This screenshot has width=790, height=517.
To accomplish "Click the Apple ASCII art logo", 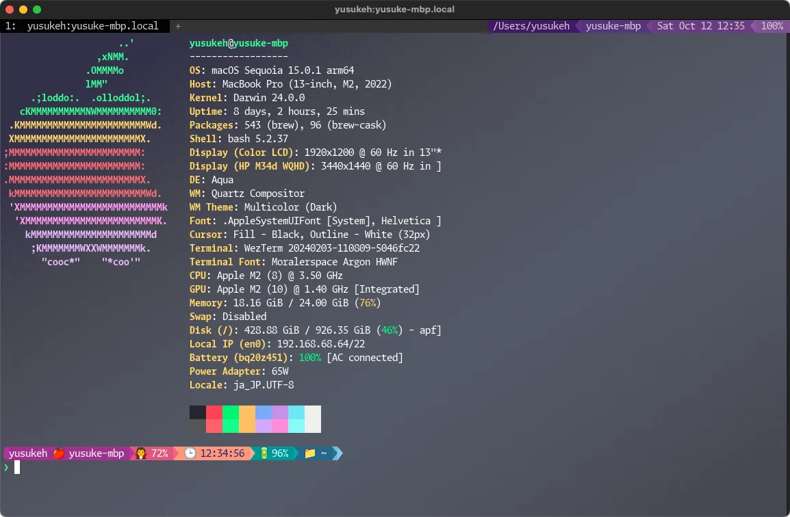I will tap(86, 153).
